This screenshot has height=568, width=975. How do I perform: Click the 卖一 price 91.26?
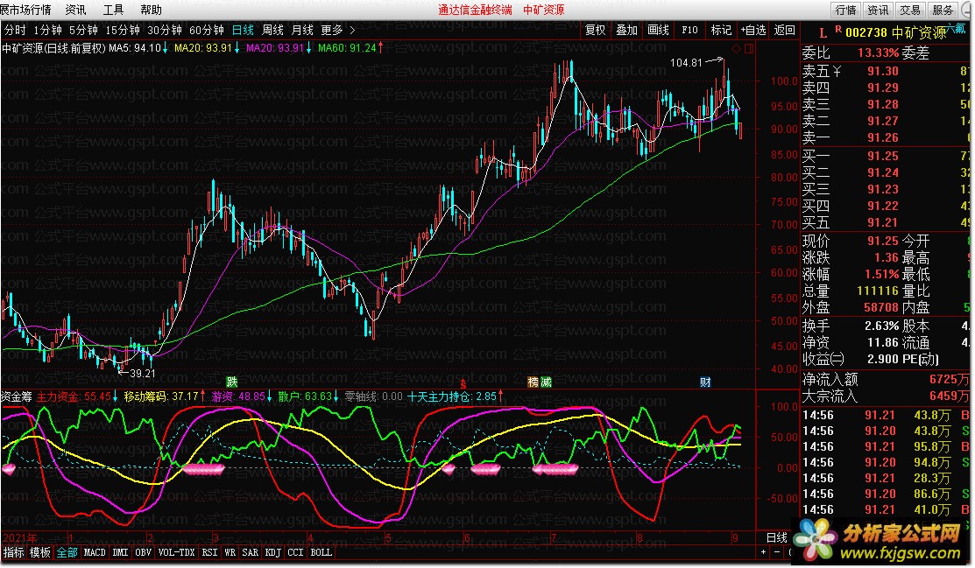click(x=883, y=138)
